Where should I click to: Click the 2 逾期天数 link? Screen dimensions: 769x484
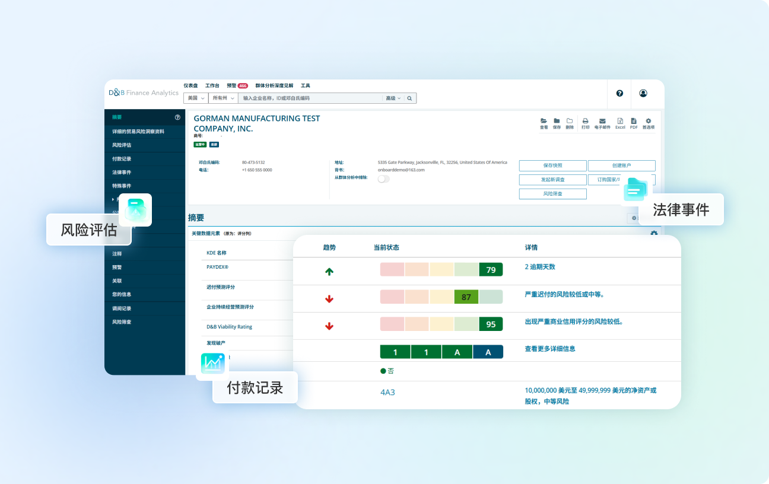click(540, 267)
